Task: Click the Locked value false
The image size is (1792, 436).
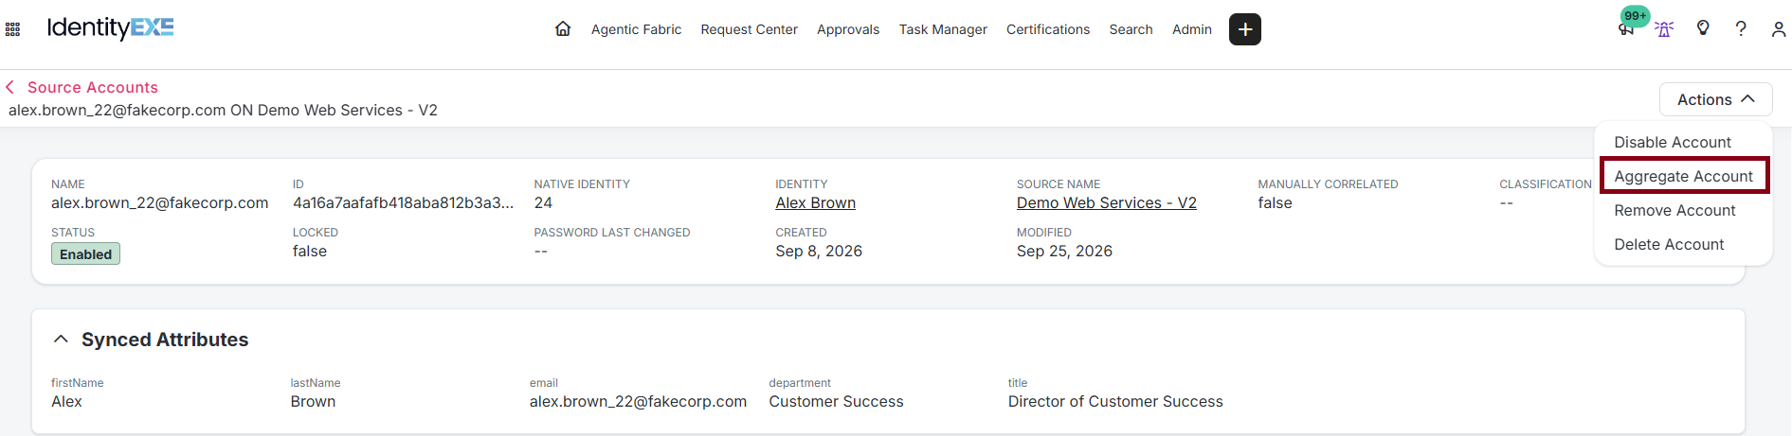Action: [310, 251]
